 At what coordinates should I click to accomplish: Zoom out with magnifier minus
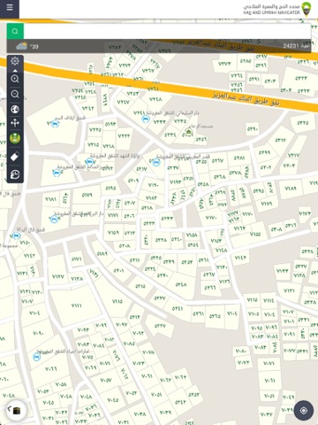tap(15, 95)
